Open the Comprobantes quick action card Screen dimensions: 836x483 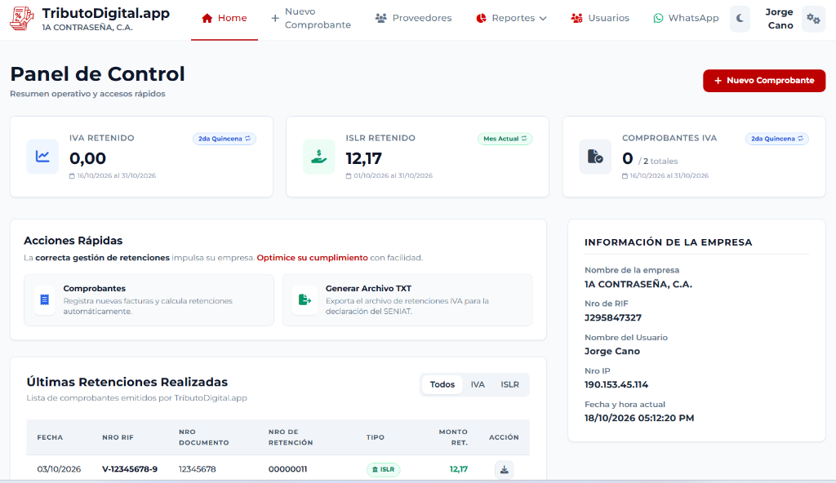click(149, 300)
